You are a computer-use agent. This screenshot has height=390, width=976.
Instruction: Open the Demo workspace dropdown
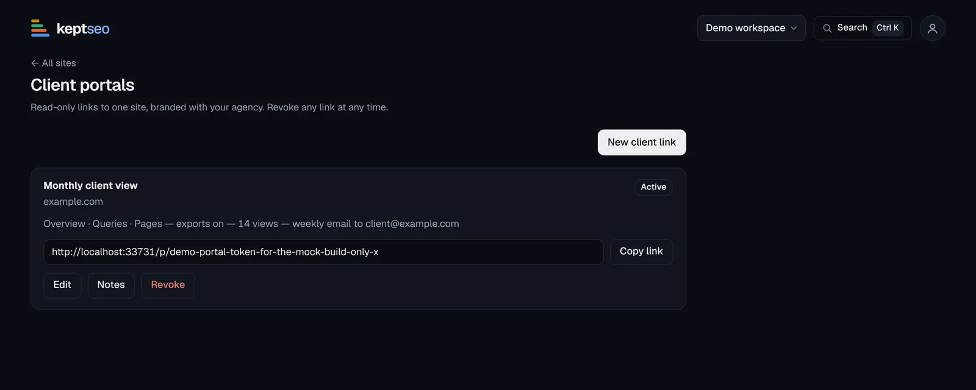751,28
